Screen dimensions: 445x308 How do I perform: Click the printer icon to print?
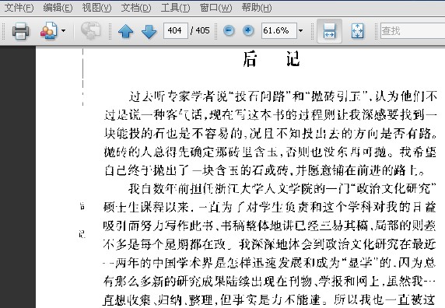(20, 30)
